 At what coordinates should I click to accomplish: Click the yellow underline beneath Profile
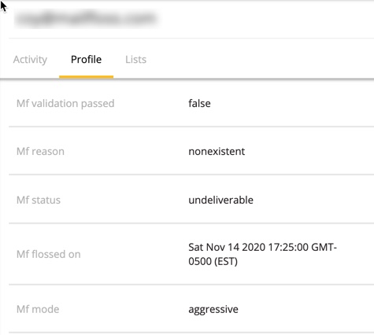(x=86, y=77)
